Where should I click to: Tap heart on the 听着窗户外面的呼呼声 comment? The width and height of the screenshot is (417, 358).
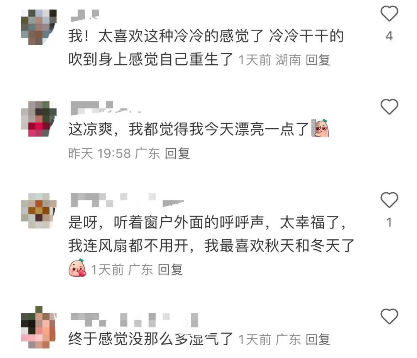(x=389, y=200)
